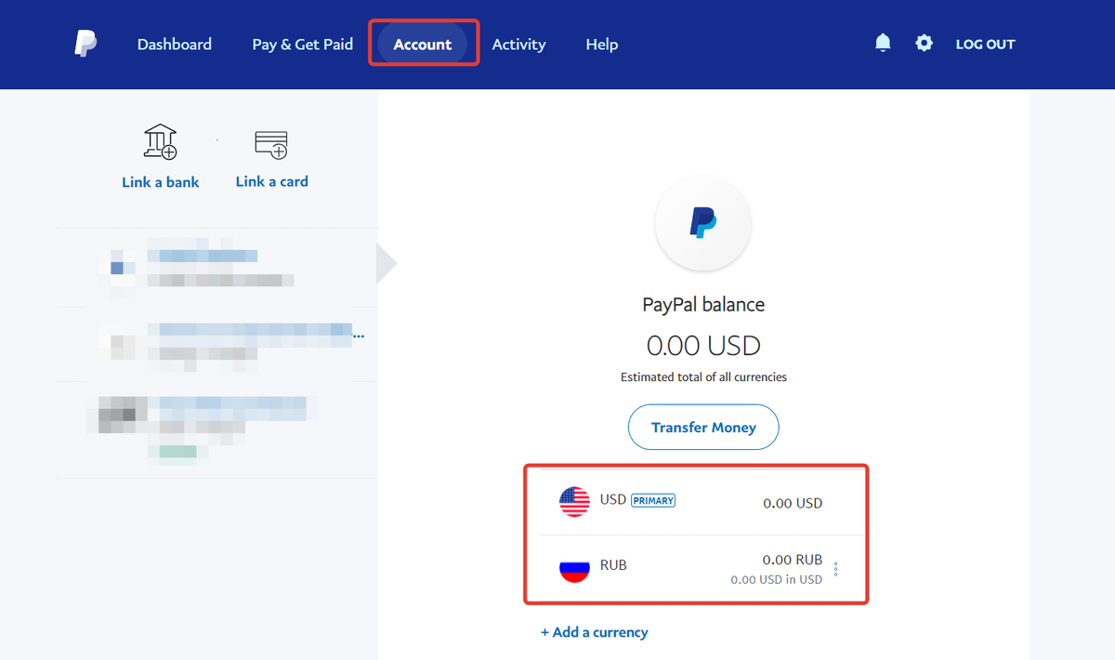Click the PayPal logo in the header
1115x660 pixels.
[x=85, y=44]
